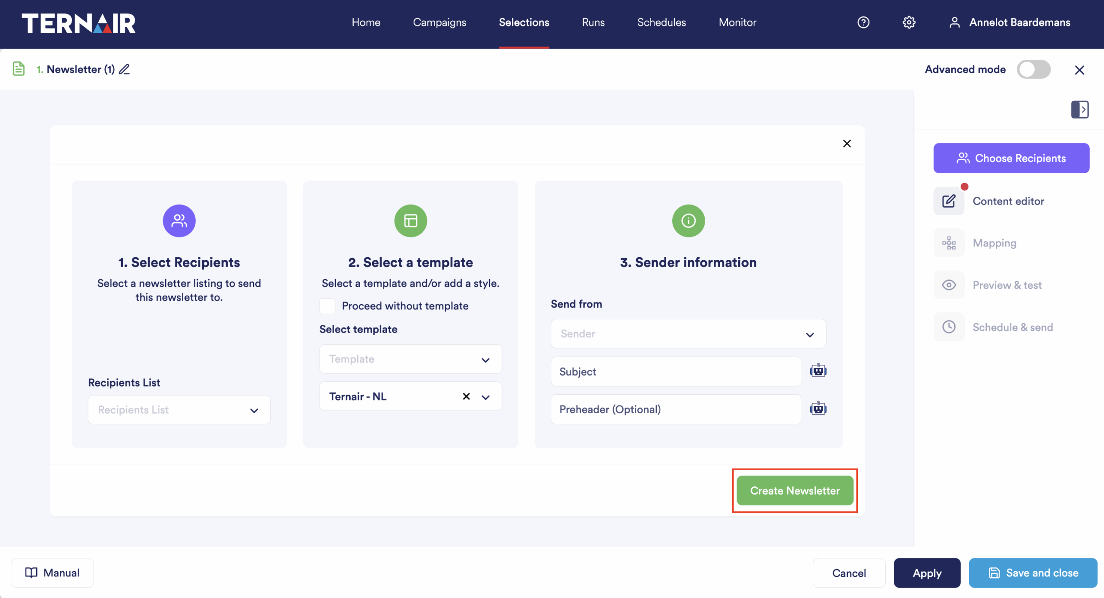
Task: Check Proceed without template
Action: (x=327, y=306)
